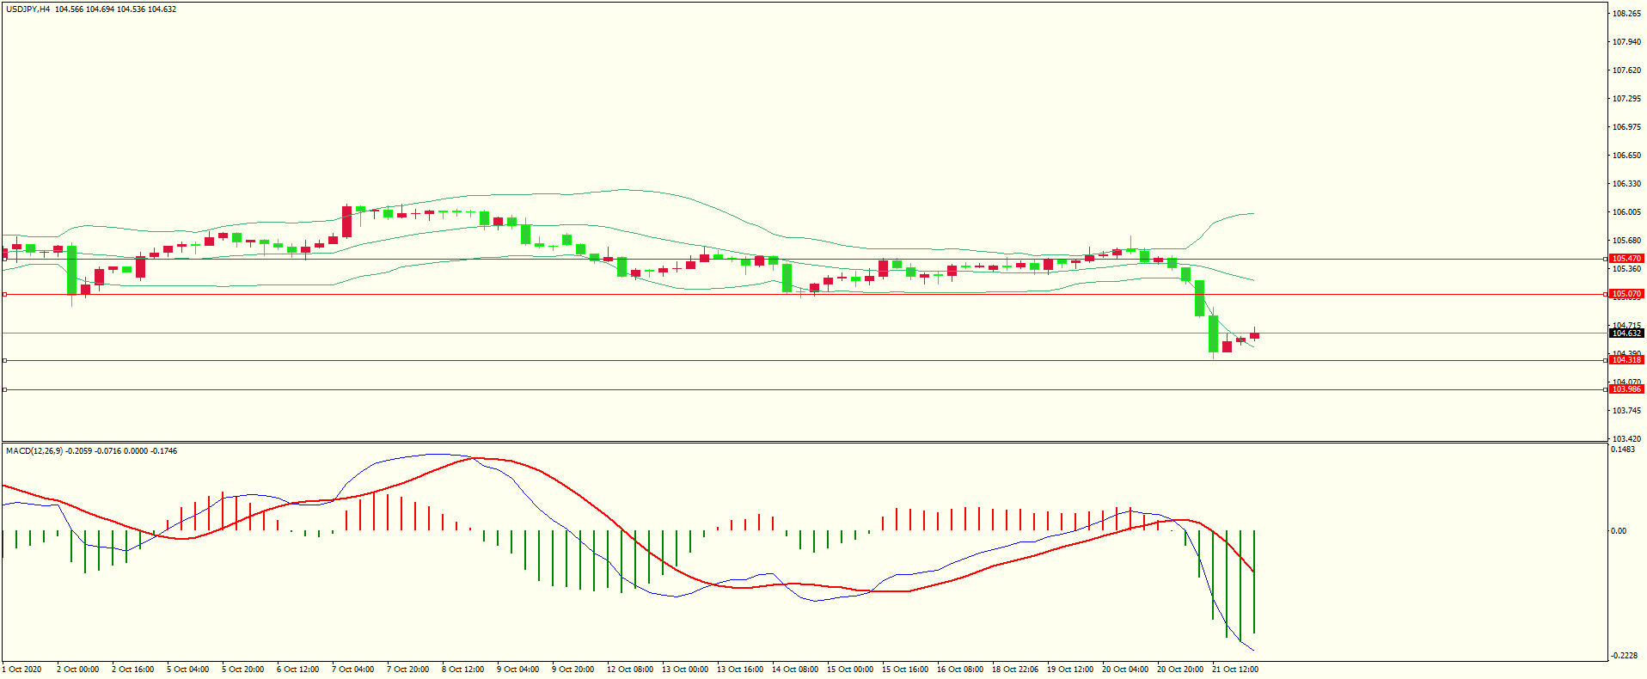Select the red 105.070 price level label

click(1626, 294)
